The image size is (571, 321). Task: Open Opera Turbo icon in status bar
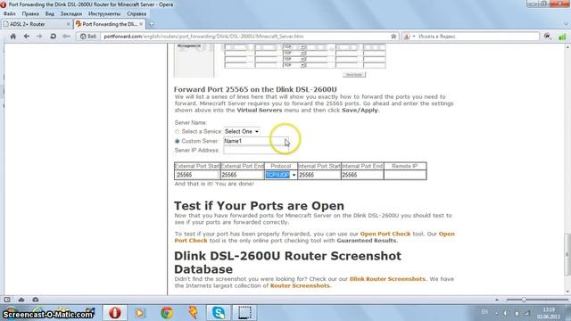(x=36, y=300)
